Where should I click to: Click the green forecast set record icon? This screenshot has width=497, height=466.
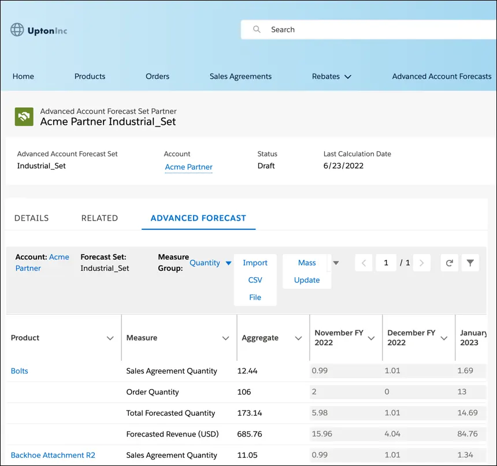[24, 117]
